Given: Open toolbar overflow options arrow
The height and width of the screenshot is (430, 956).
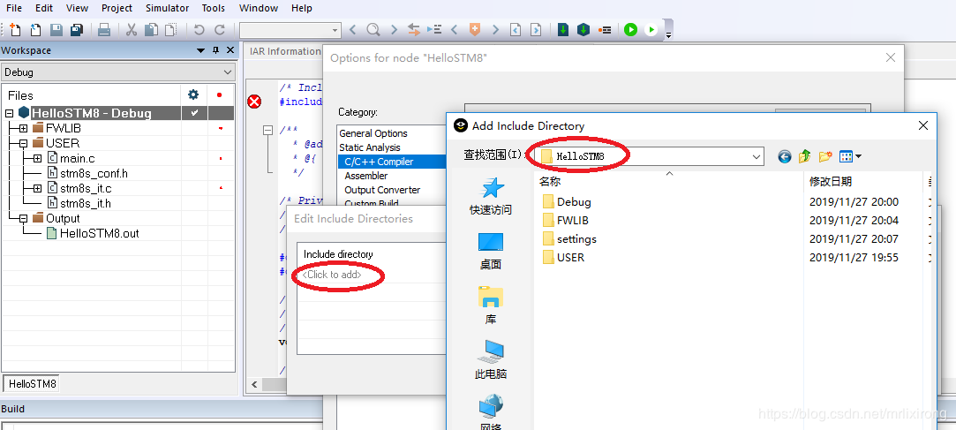Looking at the screenshot, I should pyautogui.click(x=668, y=34).
